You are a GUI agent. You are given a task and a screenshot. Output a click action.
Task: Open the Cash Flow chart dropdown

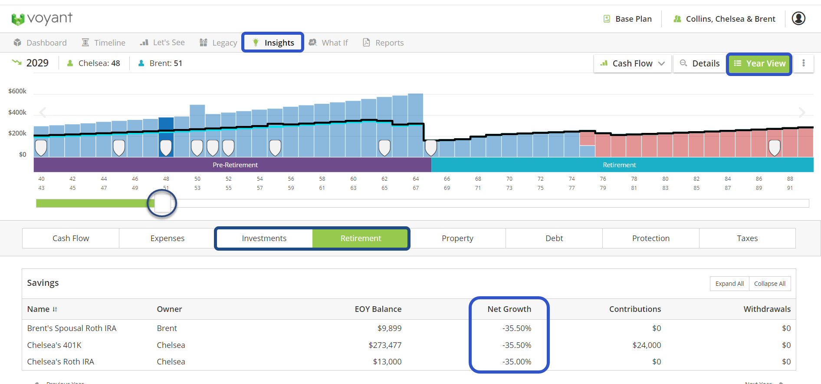(632, 63)
